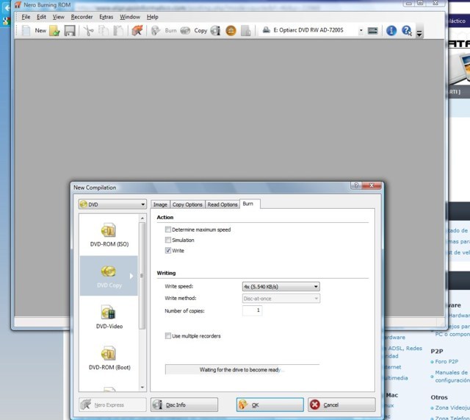Click the choose recorder drive icon
The image size is (470, 420).
point(372,31)
